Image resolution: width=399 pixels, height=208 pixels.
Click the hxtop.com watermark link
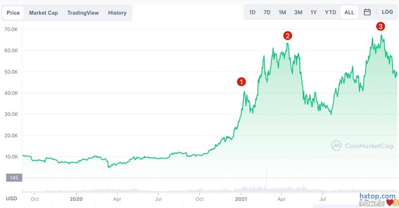pos(377,196)
